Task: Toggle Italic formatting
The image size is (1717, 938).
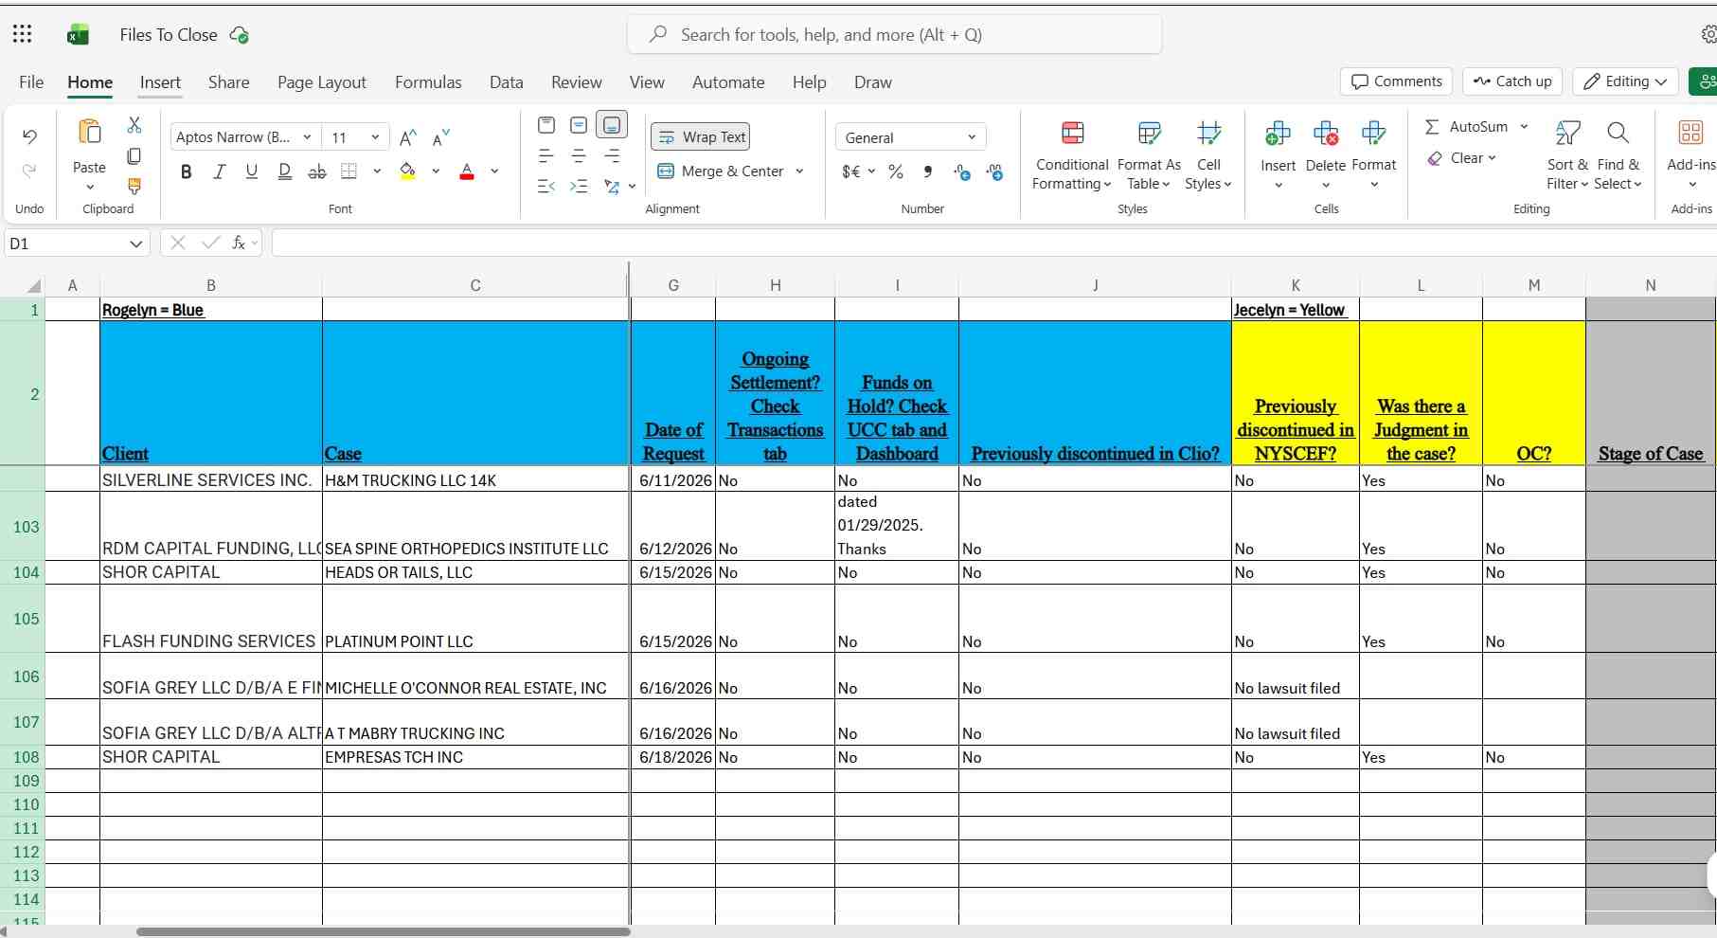Action: (219, 171)
